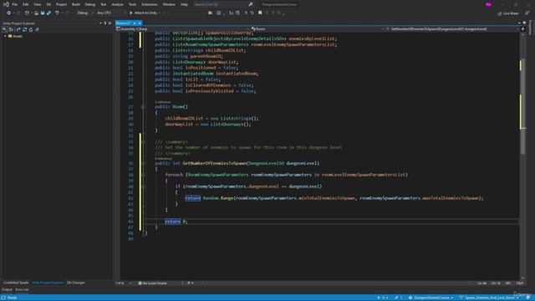
Task: Click the feedback icon beside Live Share
Action: tap(527, 13)
